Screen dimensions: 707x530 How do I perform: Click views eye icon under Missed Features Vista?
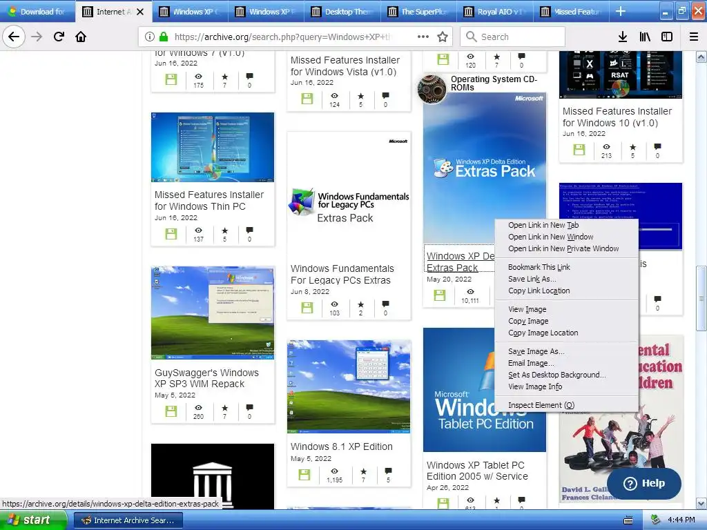click(334, 95)
